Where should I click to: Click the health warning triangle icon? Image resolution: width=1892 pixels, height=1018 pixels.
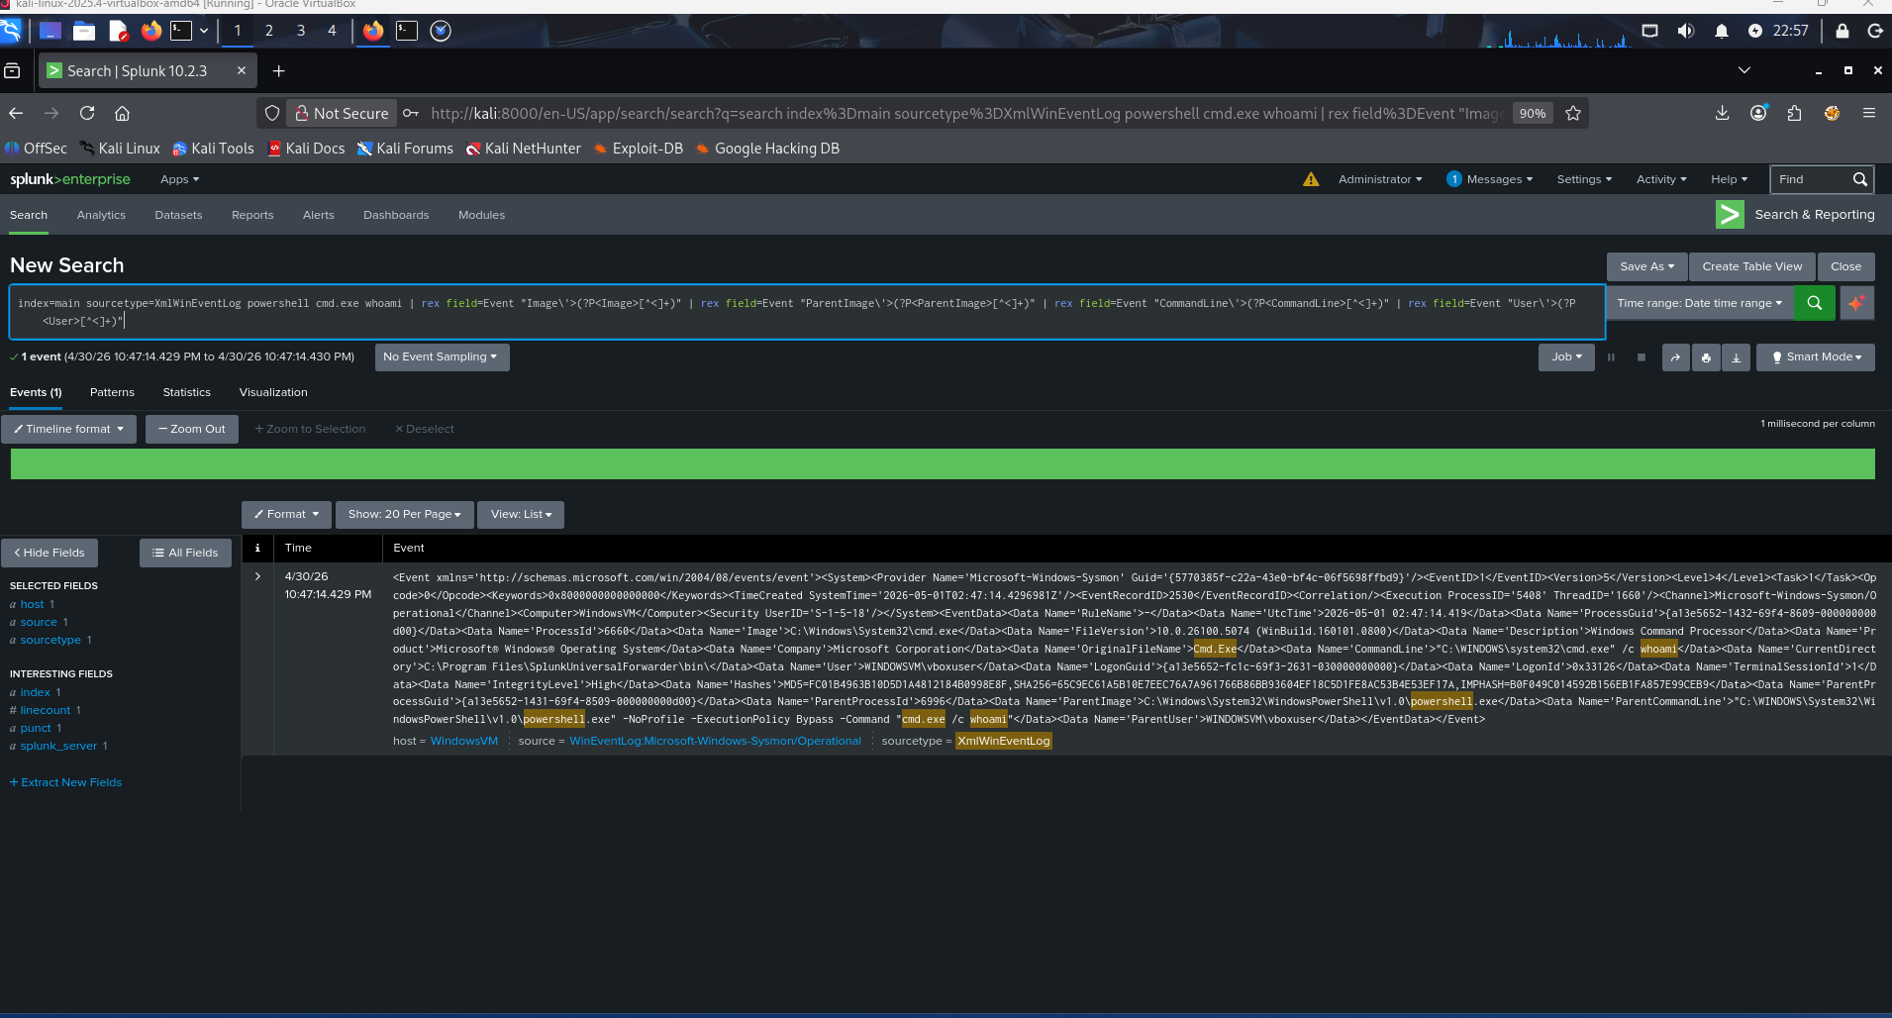coord(1311,179)
